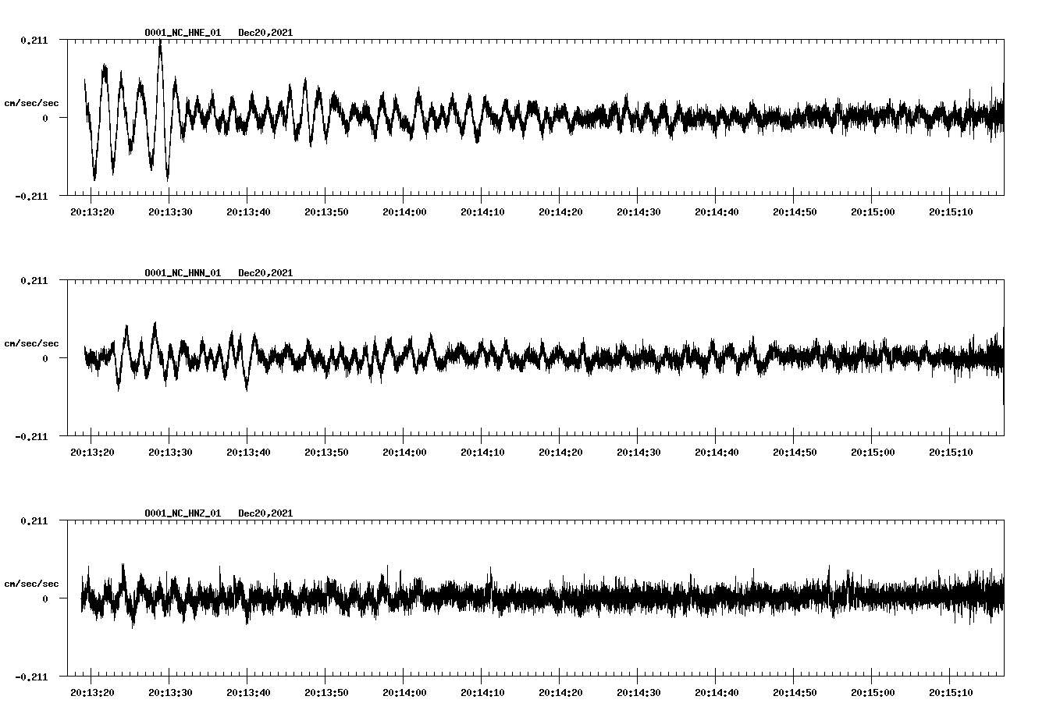This screenshot has height=721, width=1060.
Task: Click the cm/sec/sec unit label of HNN plot
Action: coord(31,343)
